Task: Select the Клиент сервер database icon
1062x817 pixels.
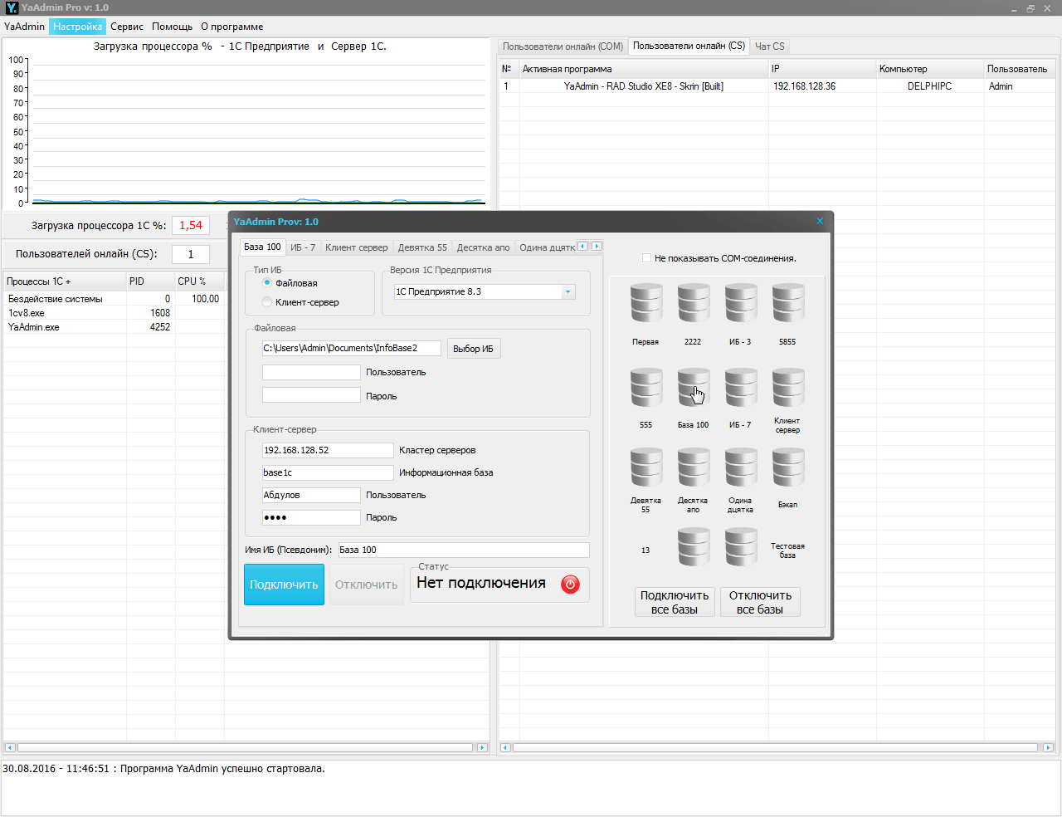Action: click(x=788, y=388)
